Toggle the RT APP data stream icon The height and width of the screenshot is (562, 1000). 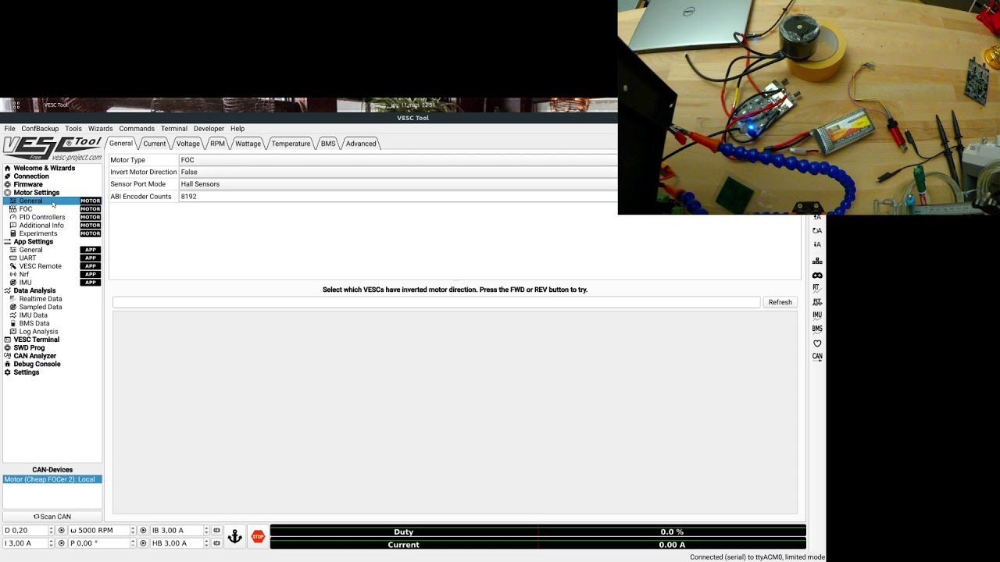(x=817, y=301)
